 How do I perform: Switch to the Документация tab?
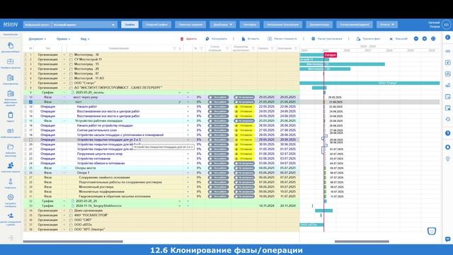[319, 25]
